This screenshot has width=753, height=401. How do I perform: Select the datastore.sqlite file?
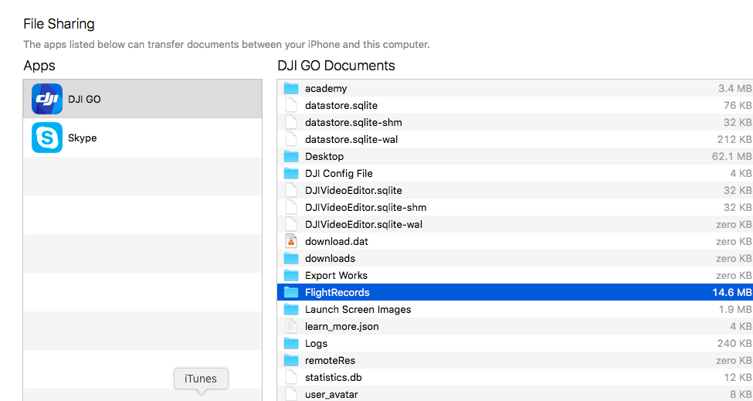515,105
